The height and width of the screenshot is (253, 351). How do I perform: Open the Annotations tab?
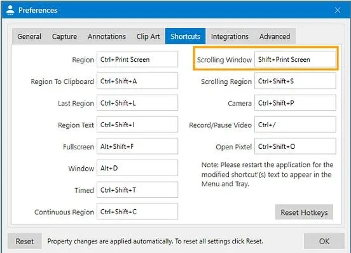107,36
